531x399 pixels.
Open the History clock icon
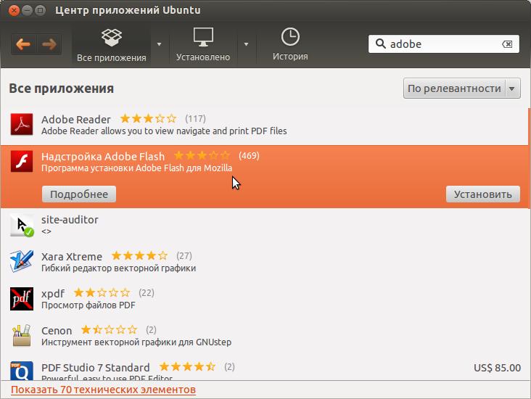tap(290, 36)
